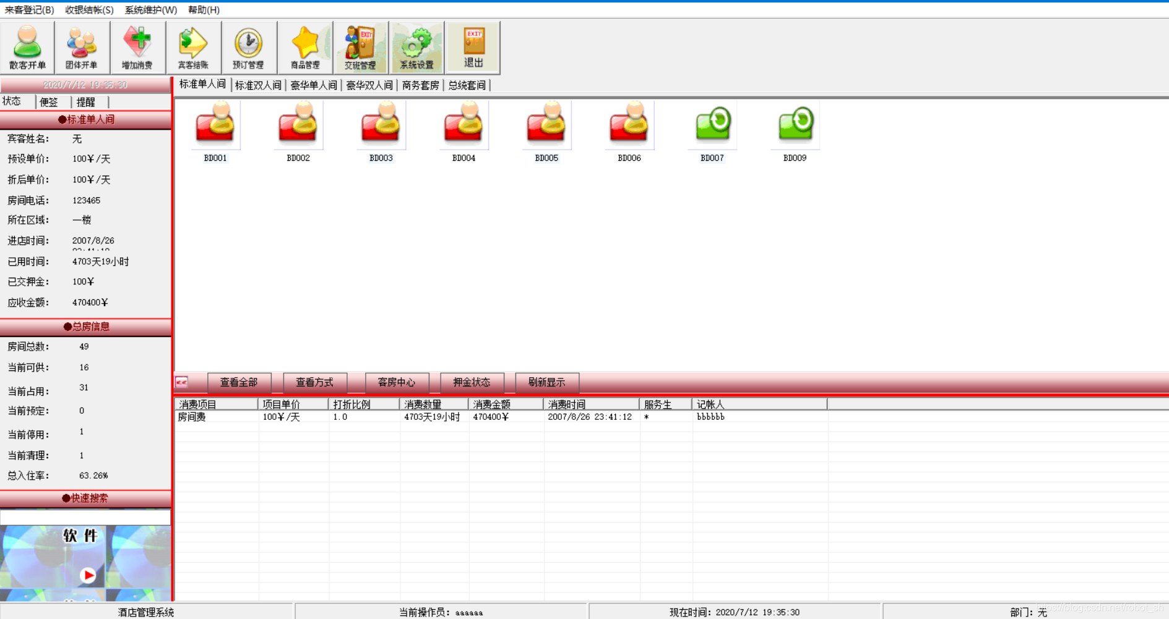This screenshot has width=1169, height=619.
Task: Click the 押金状态 button
Action: tap(472, 383)
